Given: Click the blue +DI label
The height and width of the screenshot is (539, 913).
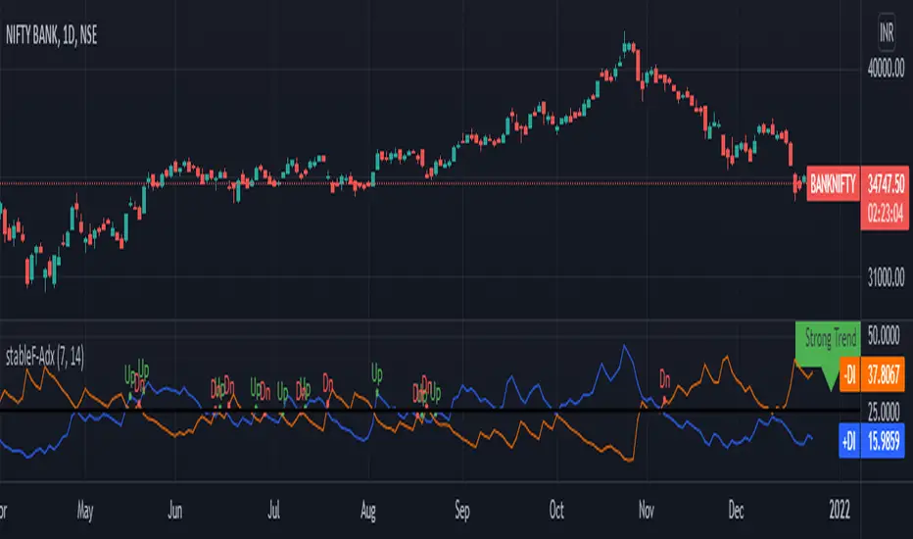Looking at the screenshot, I should coord(849,442).
